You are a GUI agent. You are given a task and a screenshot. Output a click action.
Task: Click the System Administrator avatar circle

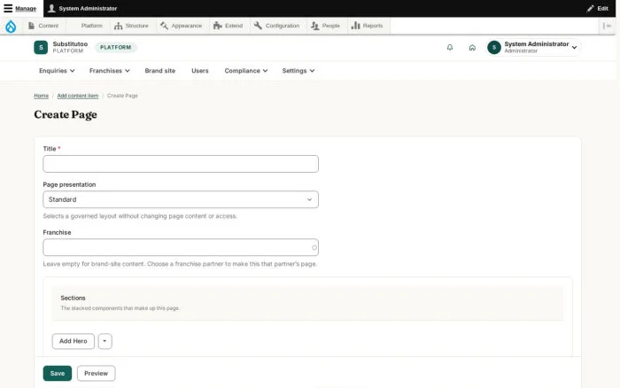coord(494,48)
